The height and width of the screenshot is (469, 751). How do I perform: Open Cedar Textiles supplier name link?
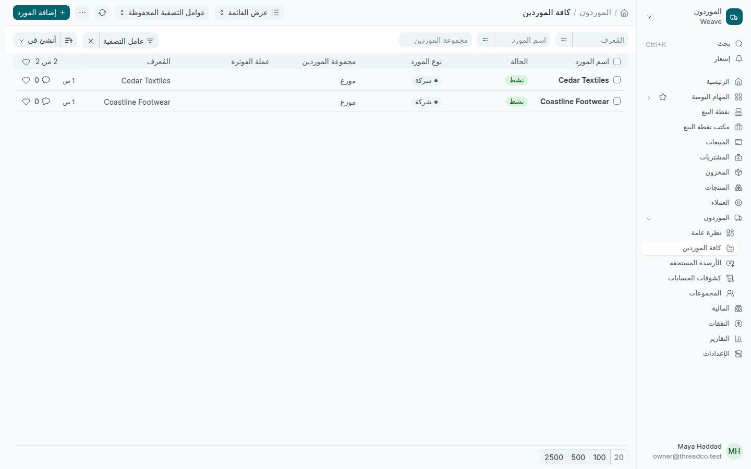pos(584,80)
